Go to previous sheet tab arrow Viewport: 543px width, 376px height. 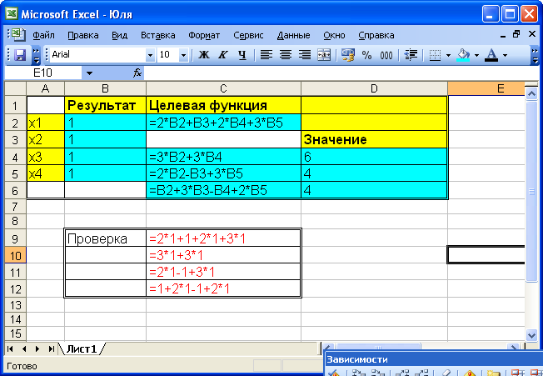pos(24,349)
